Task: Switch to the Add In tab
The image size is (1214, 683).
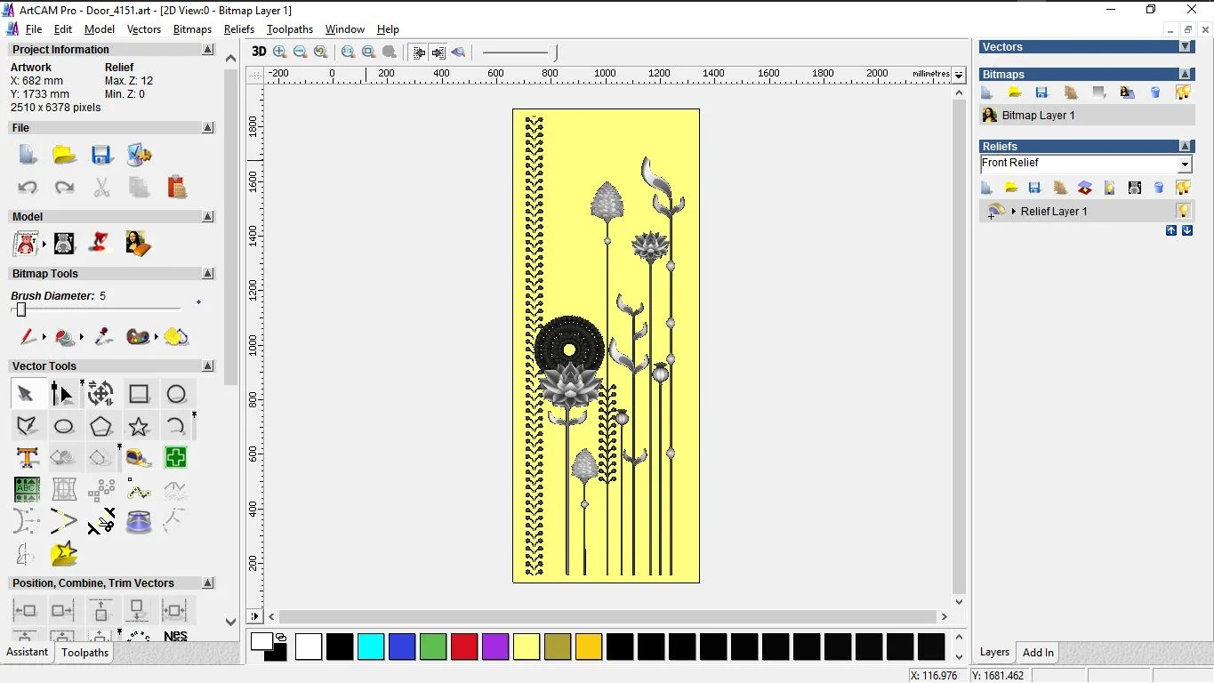Action: point(1038,652)
